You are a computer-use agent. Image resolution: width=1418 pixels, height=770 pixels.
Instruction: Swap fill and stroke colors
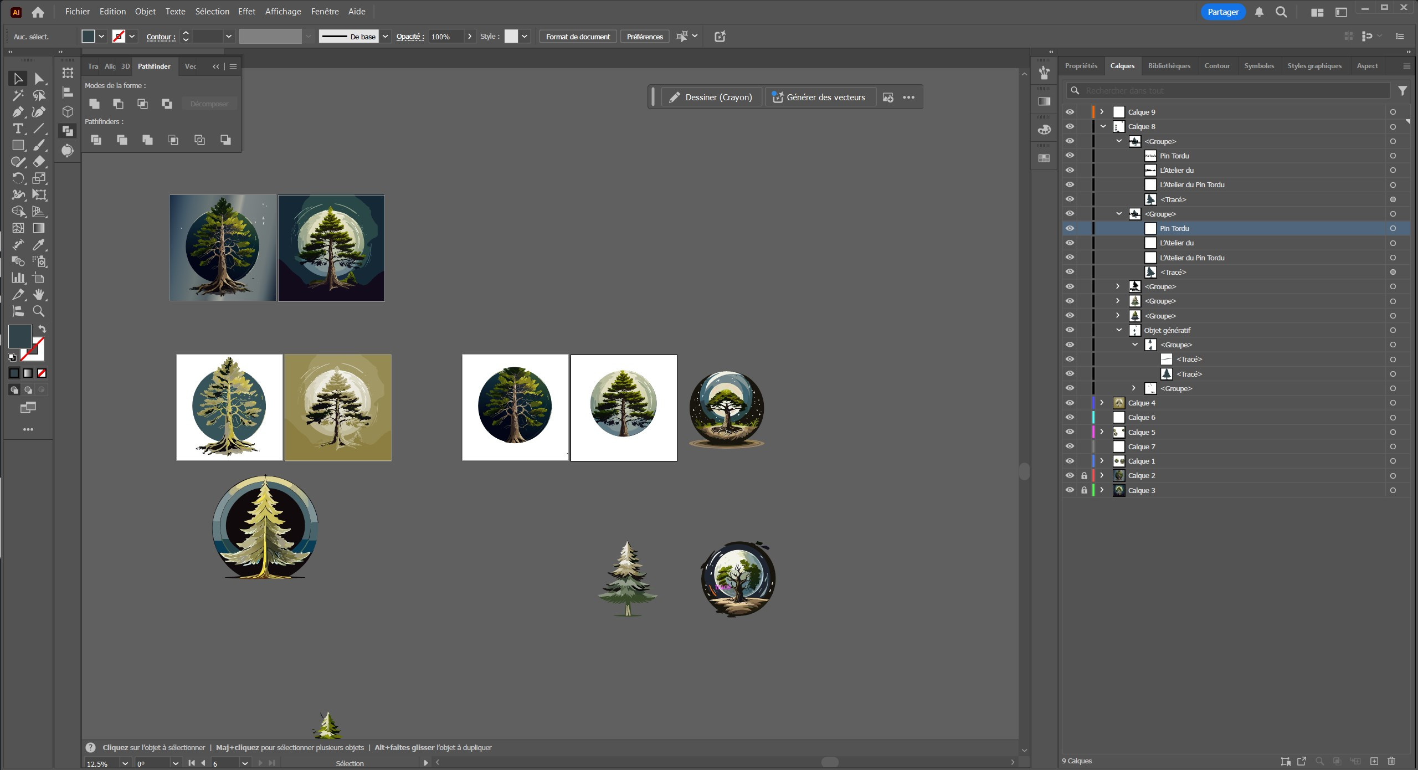pyautogui.click(x=42, y=328)
